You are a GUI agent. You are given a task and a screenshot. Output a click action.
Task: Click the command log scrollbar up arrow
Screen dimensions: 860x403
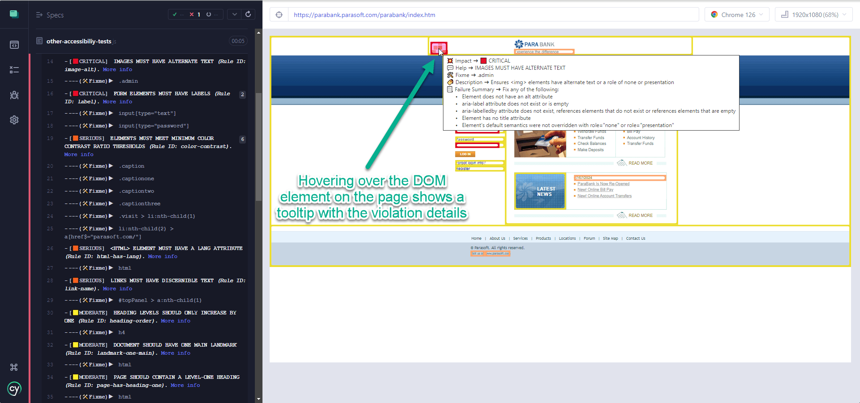pyautogui.click(x=258, y=32)
